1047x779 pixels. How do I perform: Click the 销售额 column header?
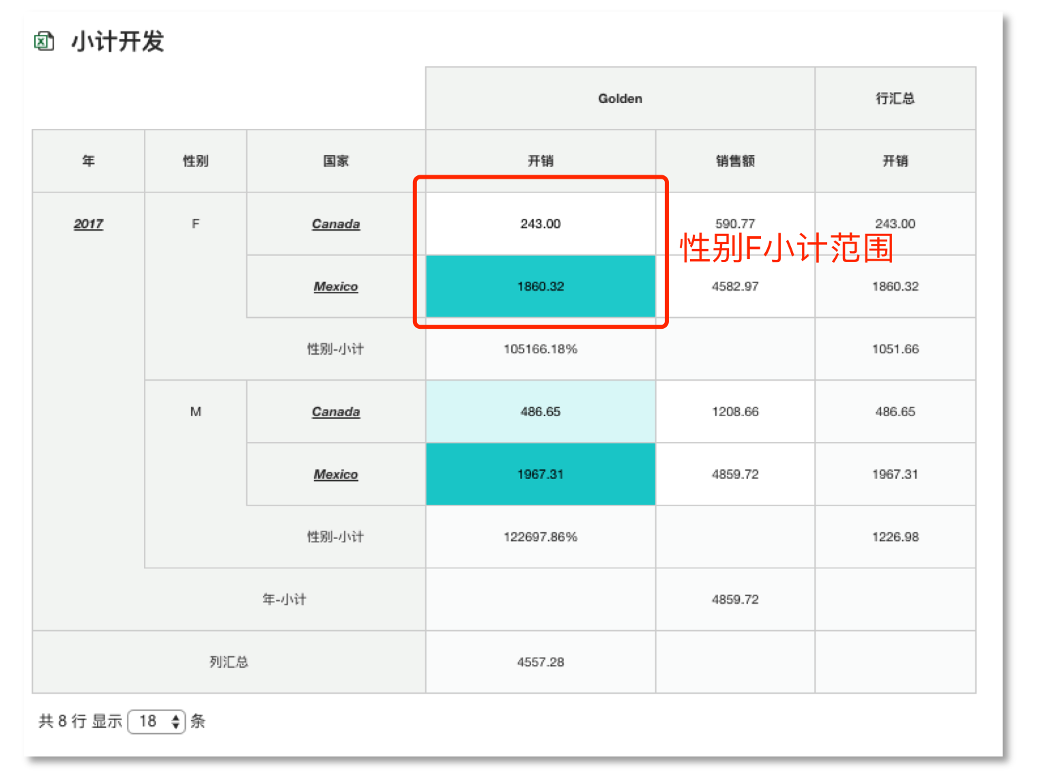click(735, 161)
